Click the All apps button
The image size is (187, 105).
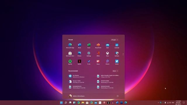click(x=115, y=40)
